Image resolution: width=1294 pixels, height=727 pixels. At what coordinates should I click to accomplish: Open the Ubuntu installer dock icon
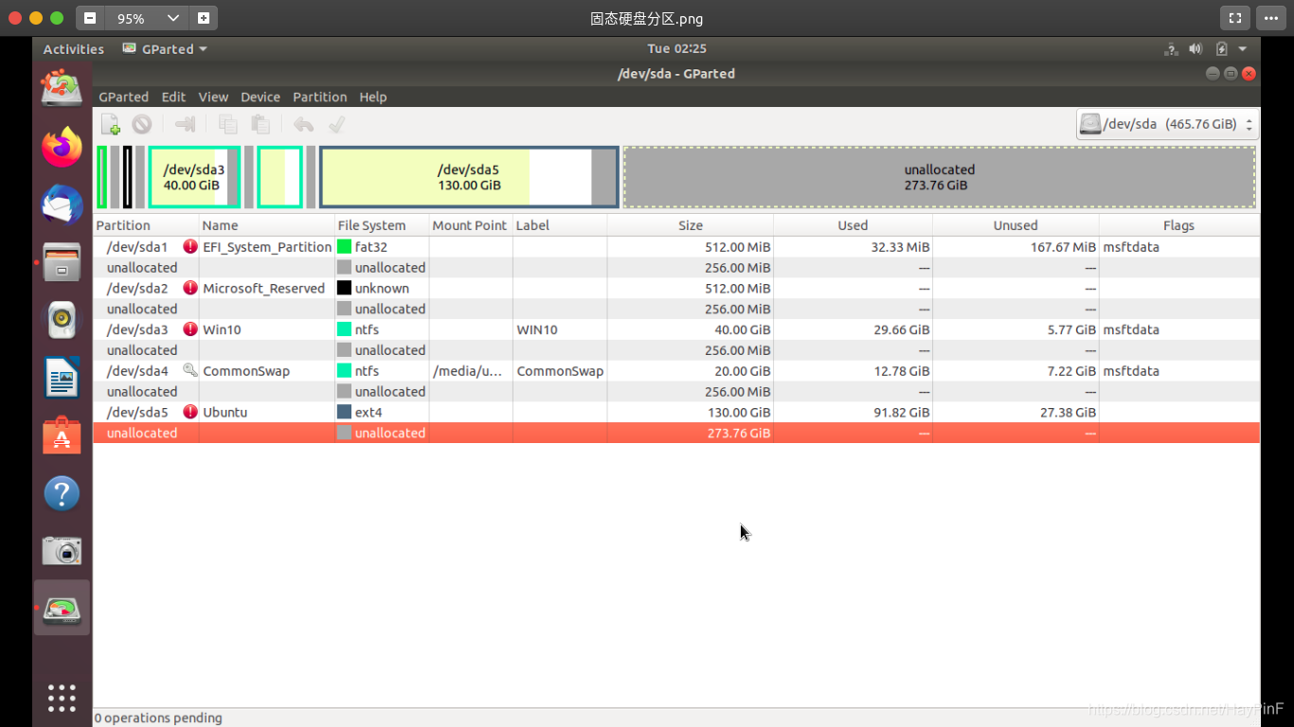point(62,89)
